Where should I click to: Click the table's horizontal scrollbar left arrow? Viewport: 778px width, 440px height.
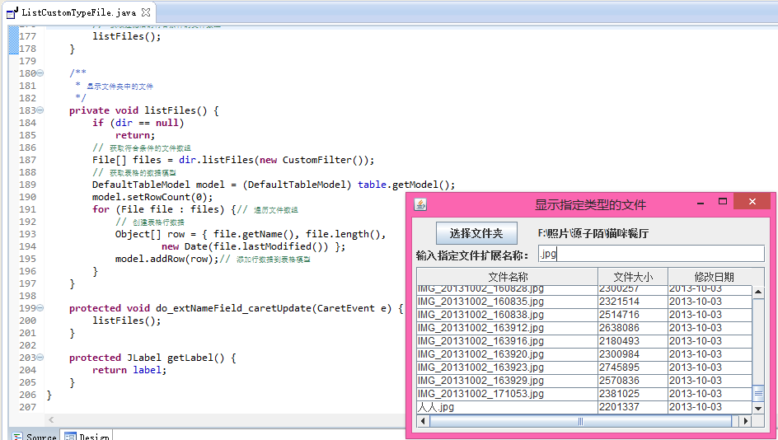pyautogui.click(x=424, y=421)
